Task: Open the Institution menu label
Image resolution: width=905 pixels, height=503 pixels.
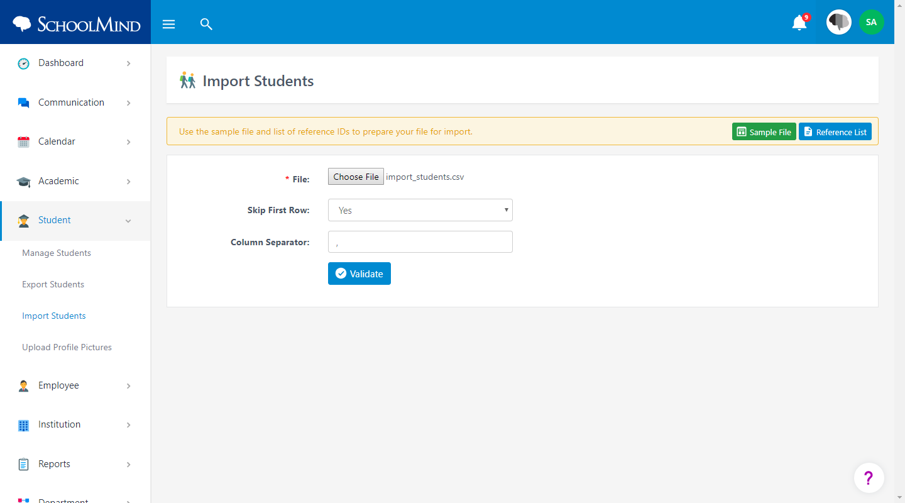Action: coord(59,424)
